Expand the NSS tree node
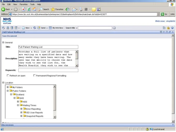The width and height of the screenshot is (176, 132). pos(18,101)
